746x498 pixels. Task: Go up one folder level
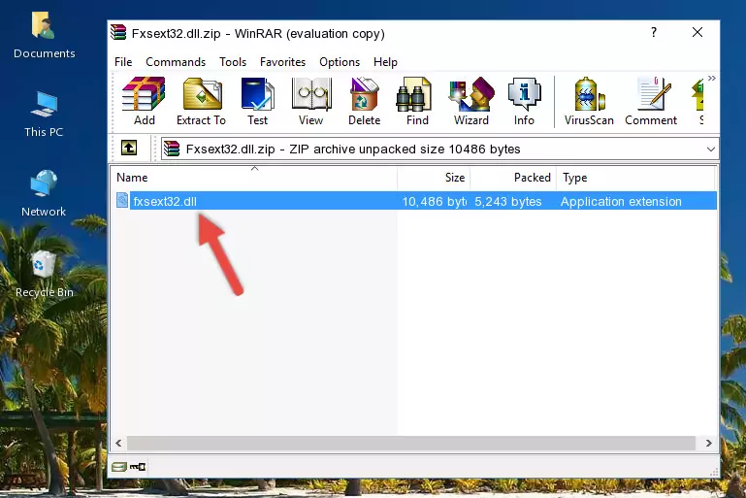[x=129, y=149]
